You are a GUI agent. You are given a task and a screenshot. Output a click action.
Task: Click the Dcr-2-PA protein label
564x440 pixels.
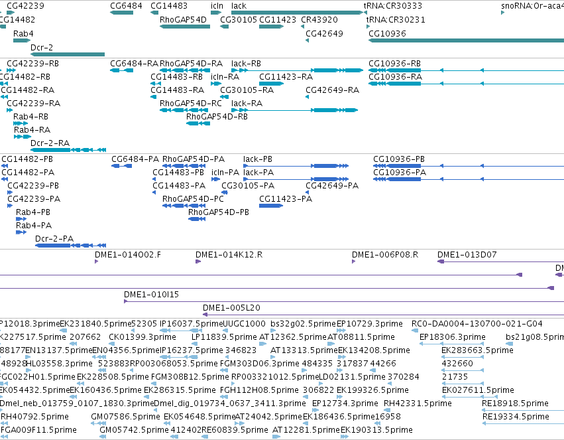[x=54, y=239]
